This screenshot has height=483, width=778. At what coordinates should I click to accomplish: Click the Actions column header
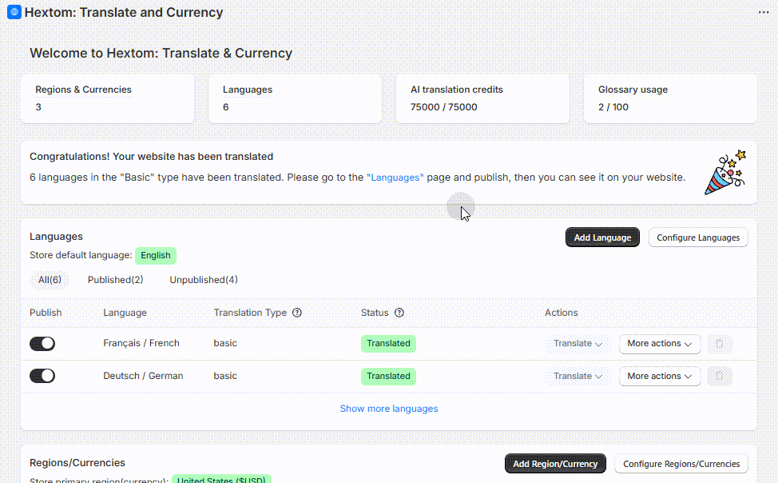tap(562, 313)
